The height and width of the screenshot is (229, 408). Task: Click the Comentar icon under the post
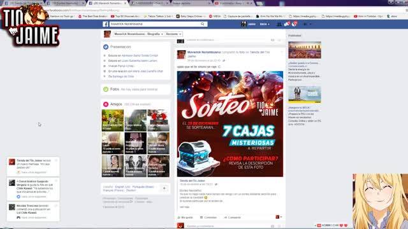click(x=201, y=218)
